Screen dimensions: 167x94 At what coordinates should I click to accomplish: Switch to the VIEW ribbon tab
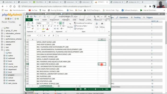pyautogui.click(x=89, y=20)
